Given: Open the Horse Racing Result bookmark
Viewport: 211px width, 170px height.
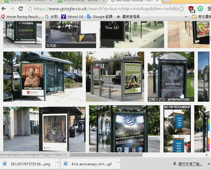Looking at the screenshot, I should click(x=21, y=17).
